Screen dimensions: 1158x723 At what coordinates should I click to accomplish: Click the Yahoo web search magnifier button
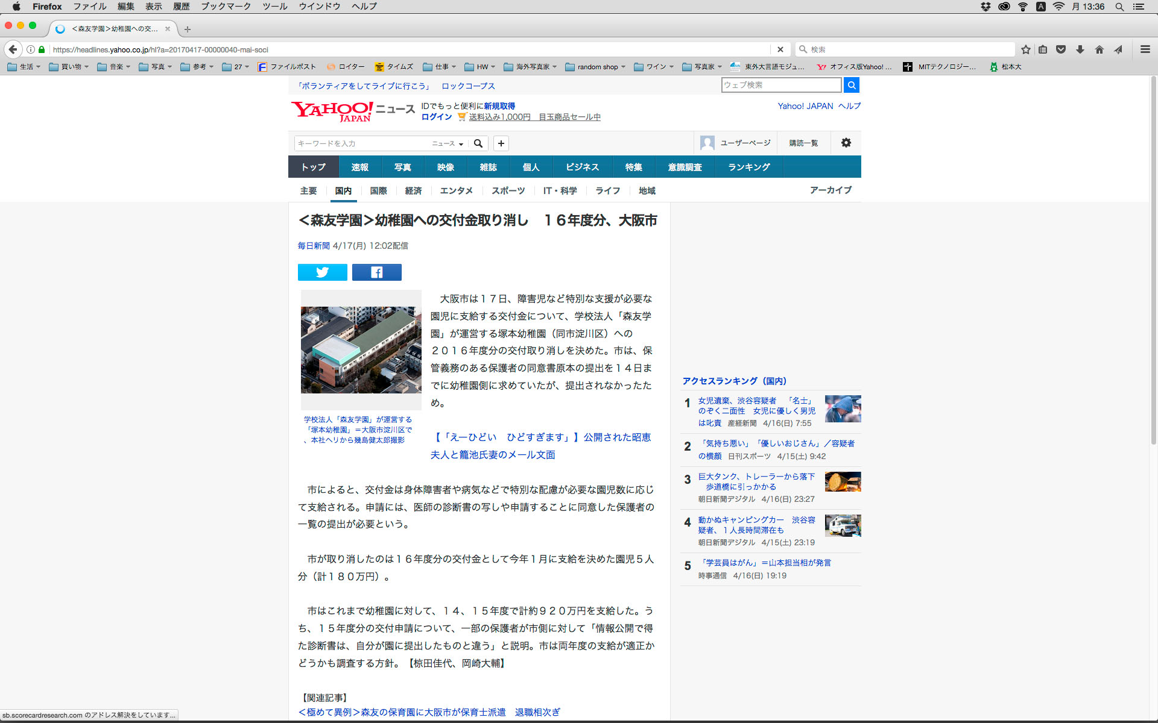[x=851, y=85]
